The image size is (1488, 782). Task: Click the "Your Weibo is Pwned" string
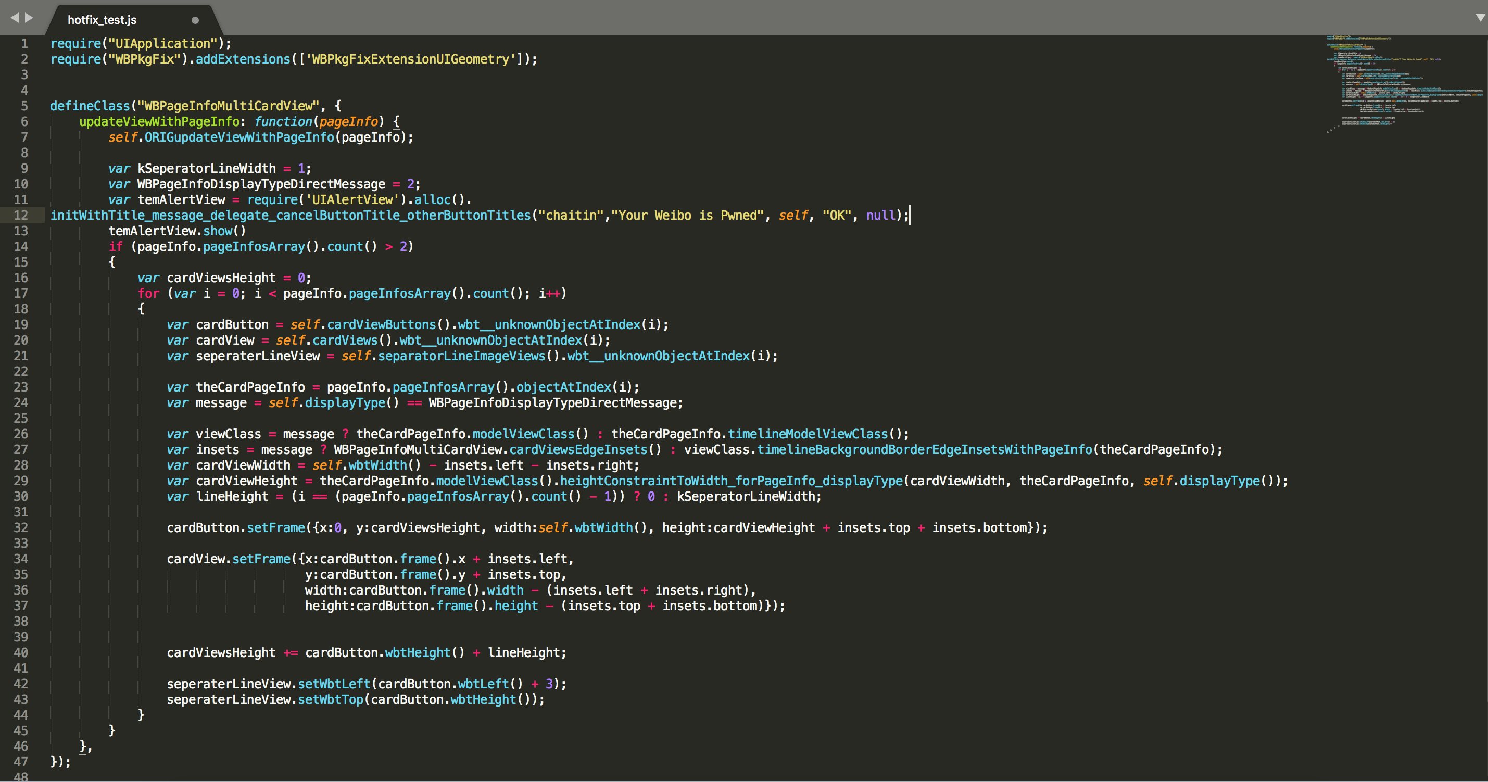[687, 216]
